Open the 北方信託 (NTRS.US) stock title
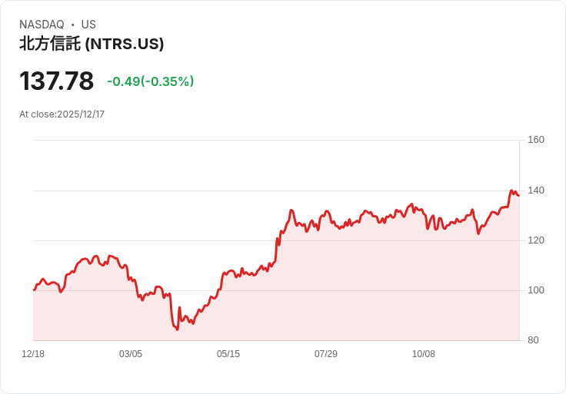This screenshot has height=394, width=566. click(92, 45)
